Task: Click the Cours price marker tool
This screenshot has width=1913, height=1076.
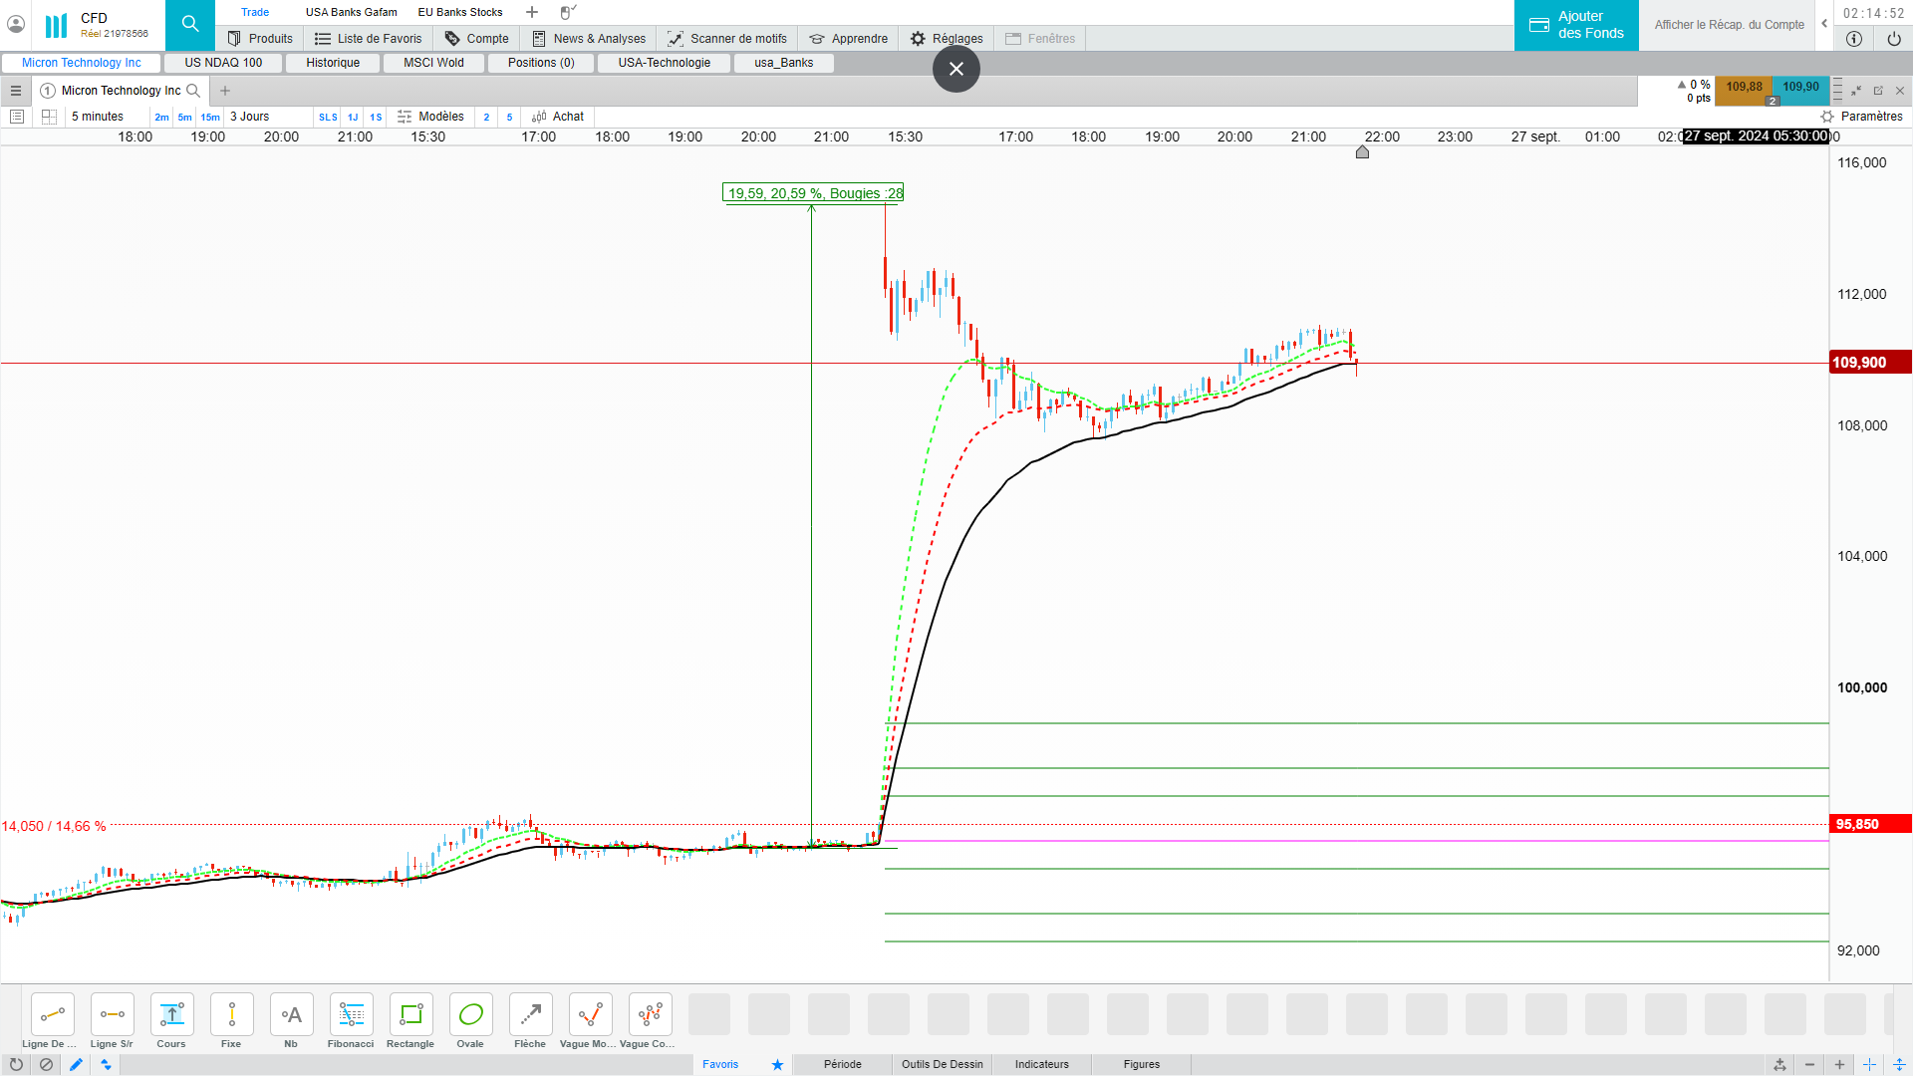Action: [171, 1015]
